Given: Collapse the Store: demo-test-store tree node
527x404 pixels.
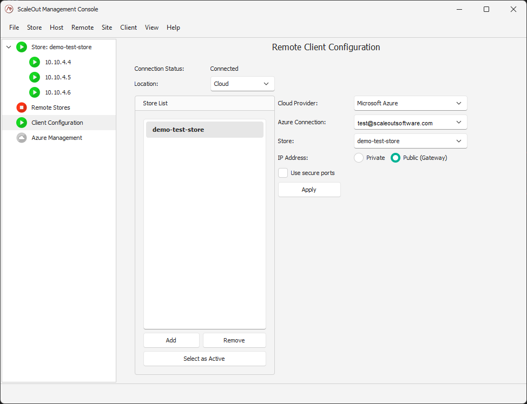Looking at the screenshot, I should click(9, 47).
